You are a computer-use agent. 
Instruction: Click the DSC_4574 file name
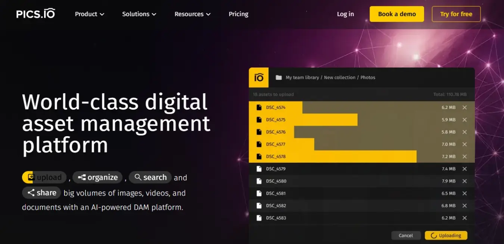click(x=276, y=107)
